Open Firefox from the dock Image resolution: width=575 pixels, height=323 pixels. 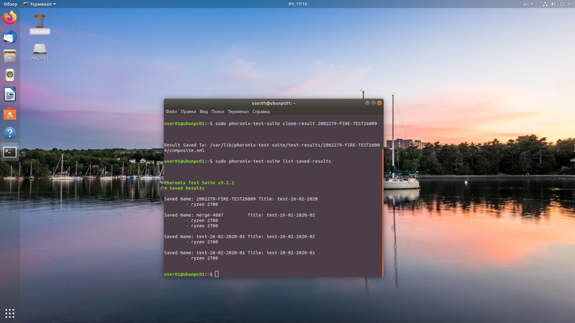click(10, 18)
